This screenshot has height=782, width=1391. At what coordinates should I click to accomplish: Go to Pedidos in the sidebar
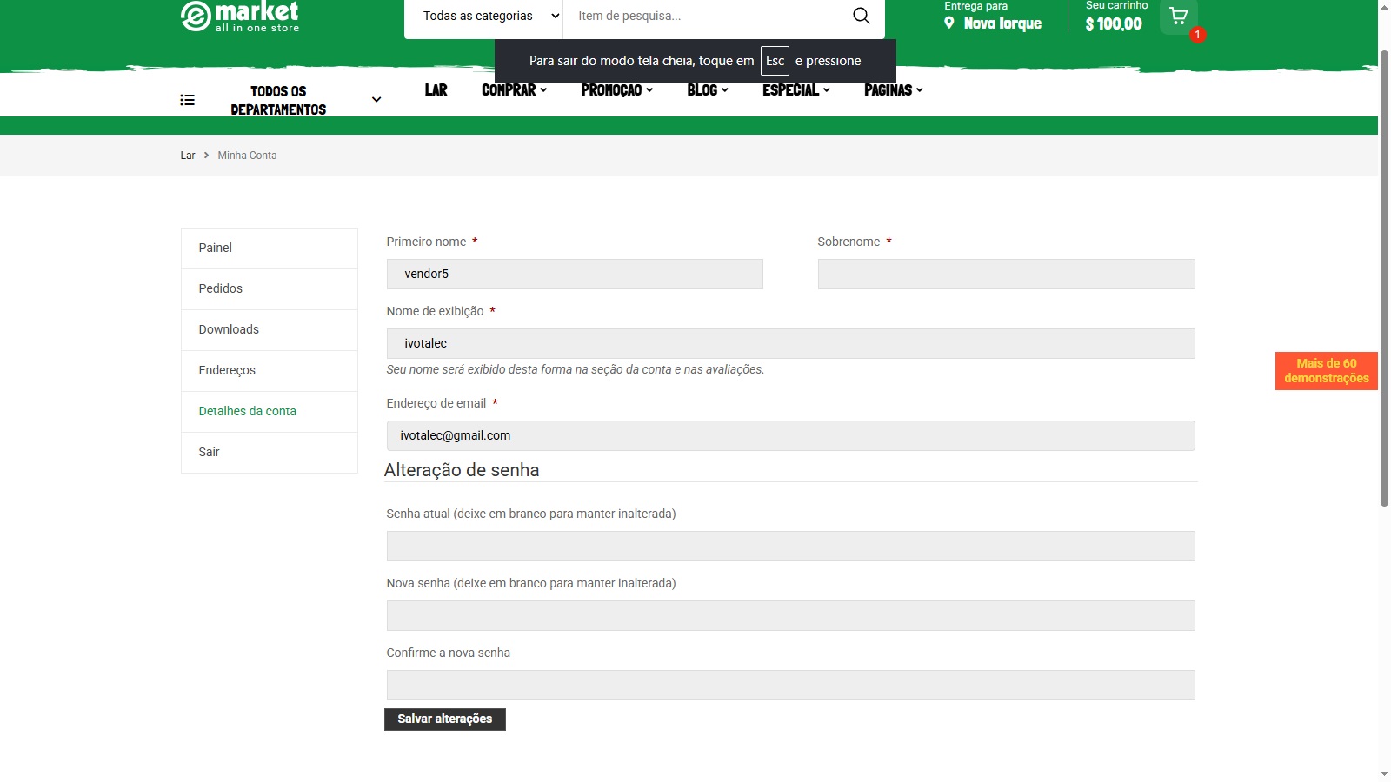(221, 288)
